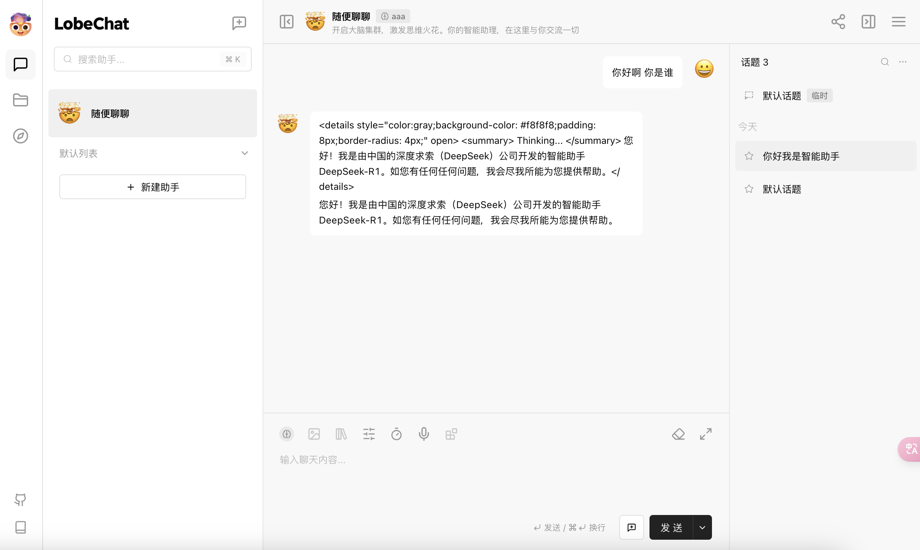The width and height of the screenshot is (920, 550).
Task: Click the 新建助手 button
Action: [x=152, y=187]
